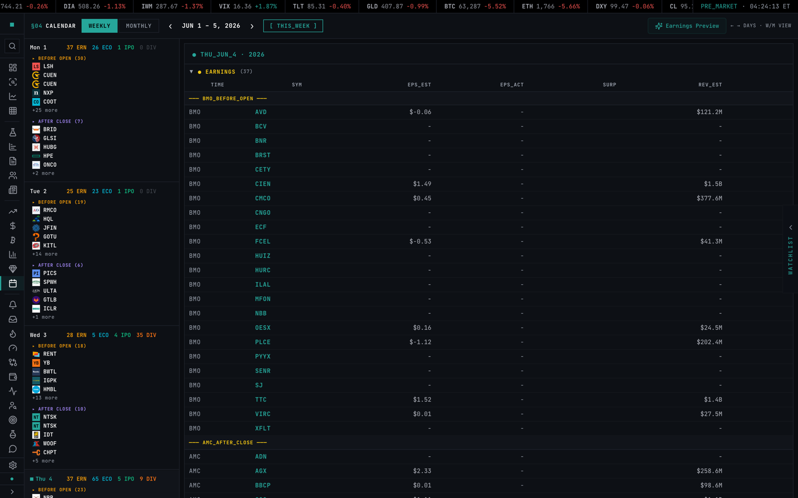Open the vertical bar chart icon
Screen dimensions: 798x498
[x=12, y=254]
